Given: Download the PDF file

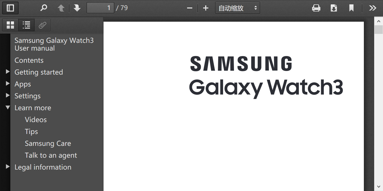Looking at the screenshot, I should pyautogui.click(x=334, y=8).
